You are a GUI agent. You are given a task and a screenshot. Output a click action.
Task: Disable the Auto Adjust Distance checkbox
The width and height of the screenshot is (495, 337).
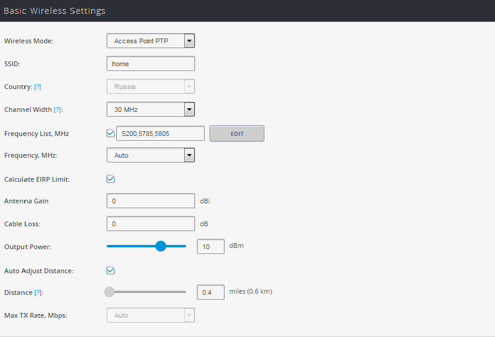pyautogui.click(x=110, y=270)
